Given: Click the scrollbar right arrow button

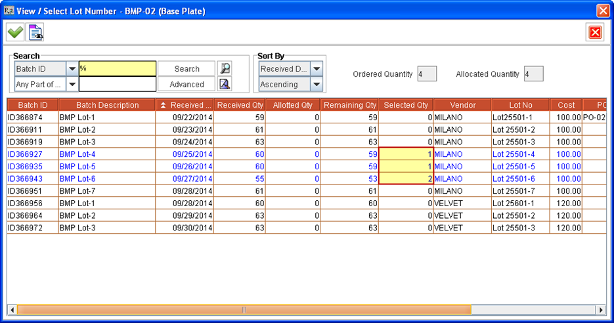Looking at the screenshot, I should 600,309.
